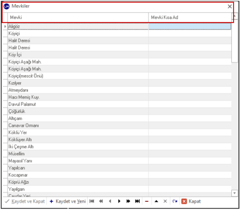Viewport: 240px width, 210px height.
Task: Go to first record in navigator
Action: click(x=92, y=201)
